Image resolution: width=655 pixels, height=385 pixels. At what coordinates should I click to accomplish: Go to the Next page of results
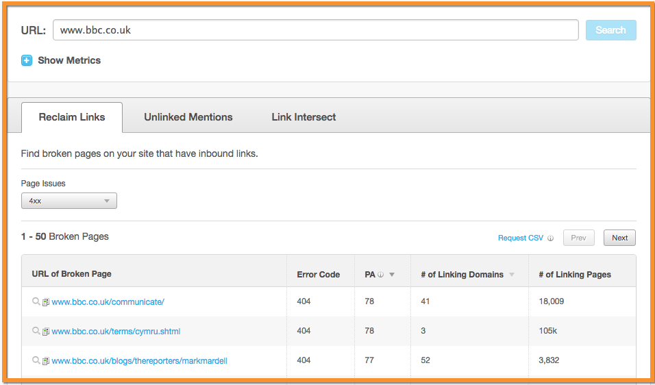(x=619, y=238)
